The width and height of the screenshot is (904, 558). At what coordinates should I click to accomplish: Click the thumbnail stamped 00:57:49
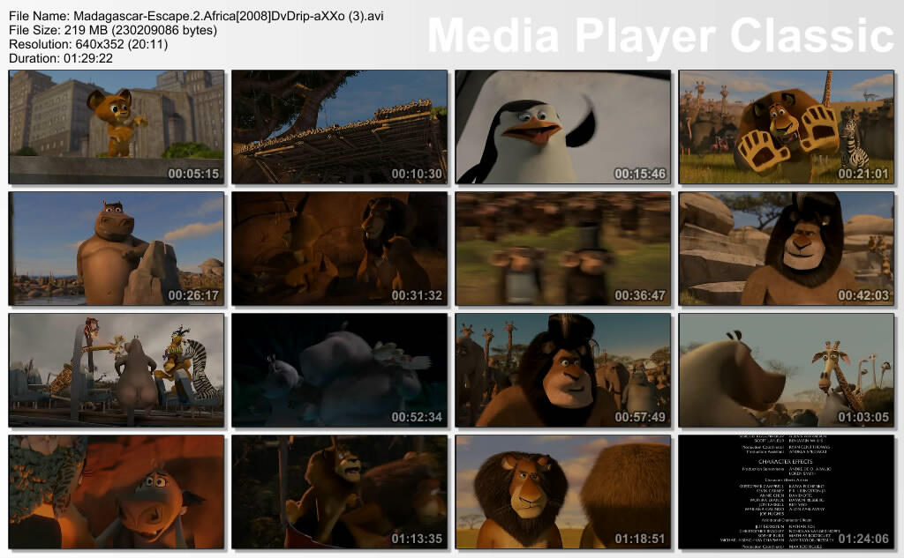(563, 370)
